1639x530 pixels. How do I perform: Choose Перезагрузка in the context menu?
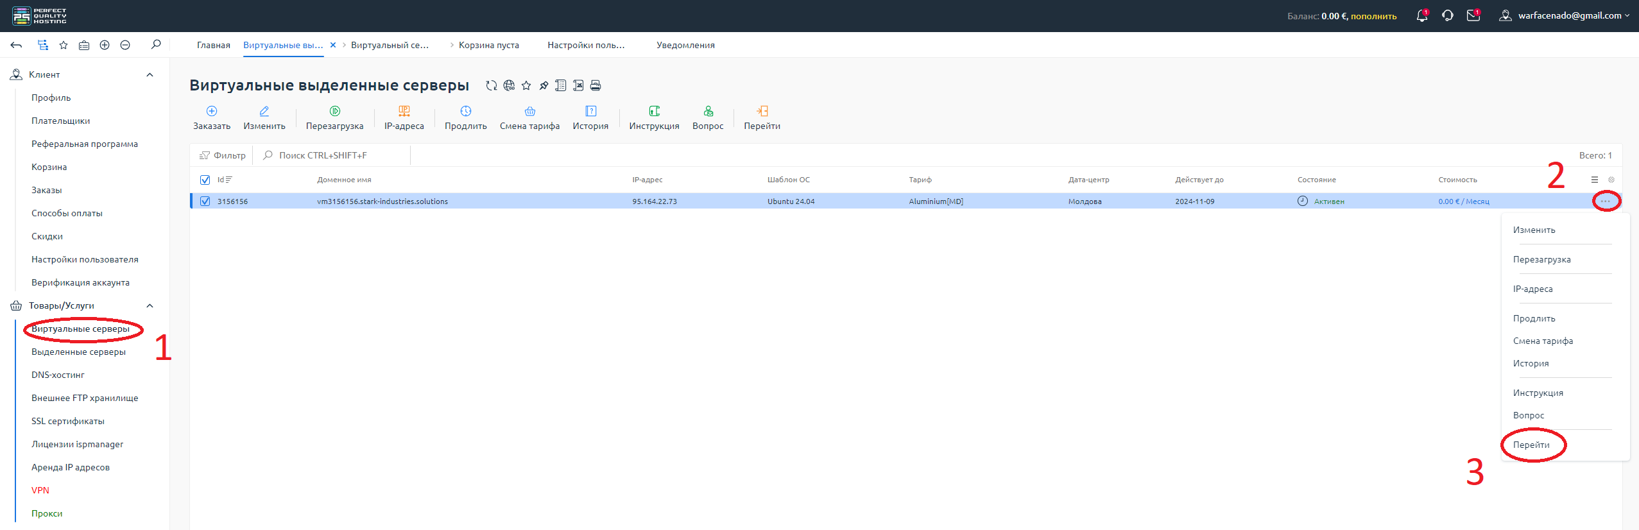click(x=1542, y=259)
